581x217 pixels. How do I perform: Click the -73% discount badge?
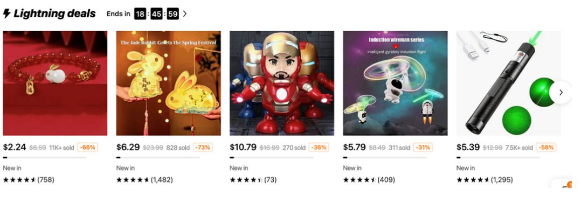(x=203, y=148)
